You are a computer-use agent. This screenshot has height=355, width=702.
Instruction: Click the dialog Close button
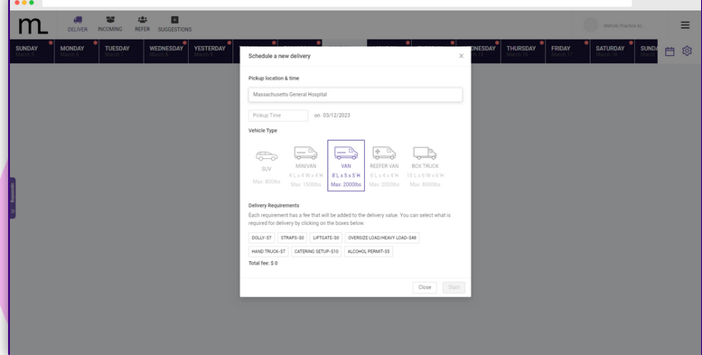point(425,287)
